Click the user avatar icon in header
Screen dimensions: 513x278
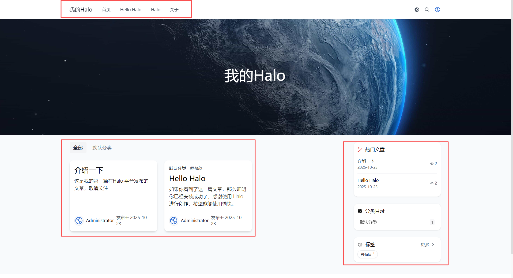[437, 10]
